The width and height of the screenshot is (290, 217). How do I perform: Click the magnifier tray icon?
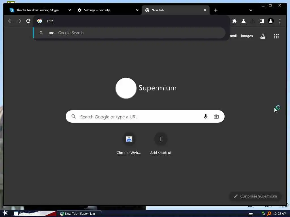click(269, 214)
